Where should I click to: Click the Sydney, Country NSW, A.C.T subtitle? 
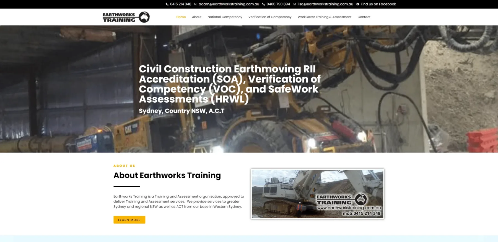click(x=181, y=111)
